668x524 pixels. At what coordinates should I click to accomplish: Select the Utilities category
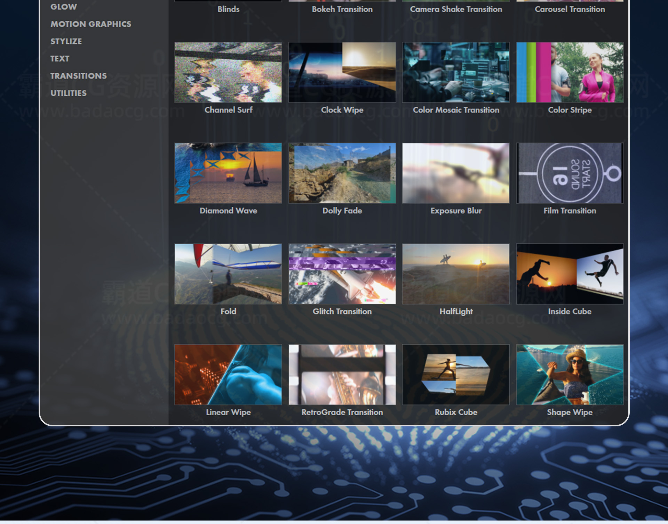coord(69,93)
